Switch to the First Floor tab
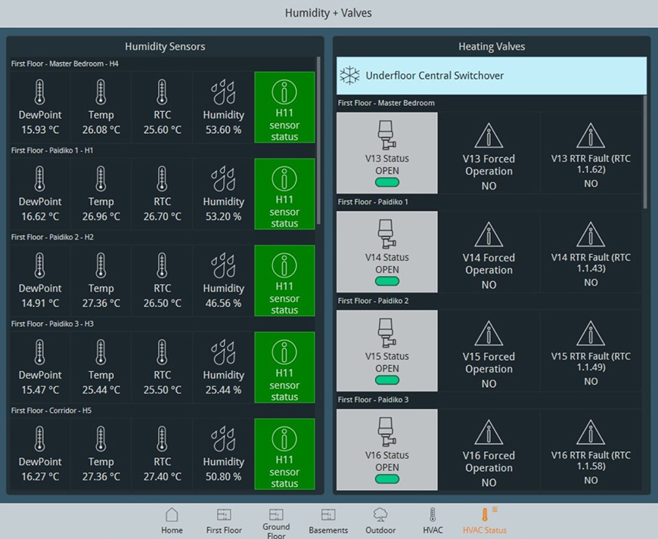Screen dimensions: 658x539 click(x=224, y=520)
